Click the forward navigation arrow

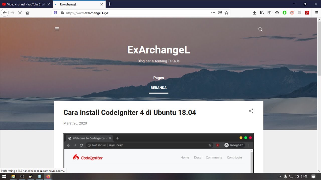[x=13, y=13]
